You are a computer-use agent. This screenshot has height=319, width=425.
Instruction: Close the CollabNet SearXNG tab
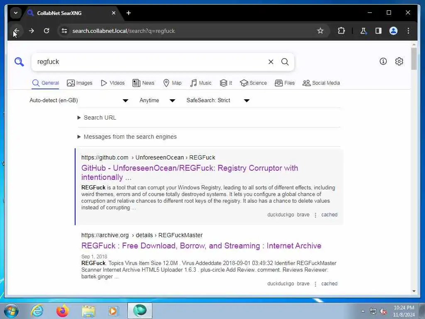point(114,13)
